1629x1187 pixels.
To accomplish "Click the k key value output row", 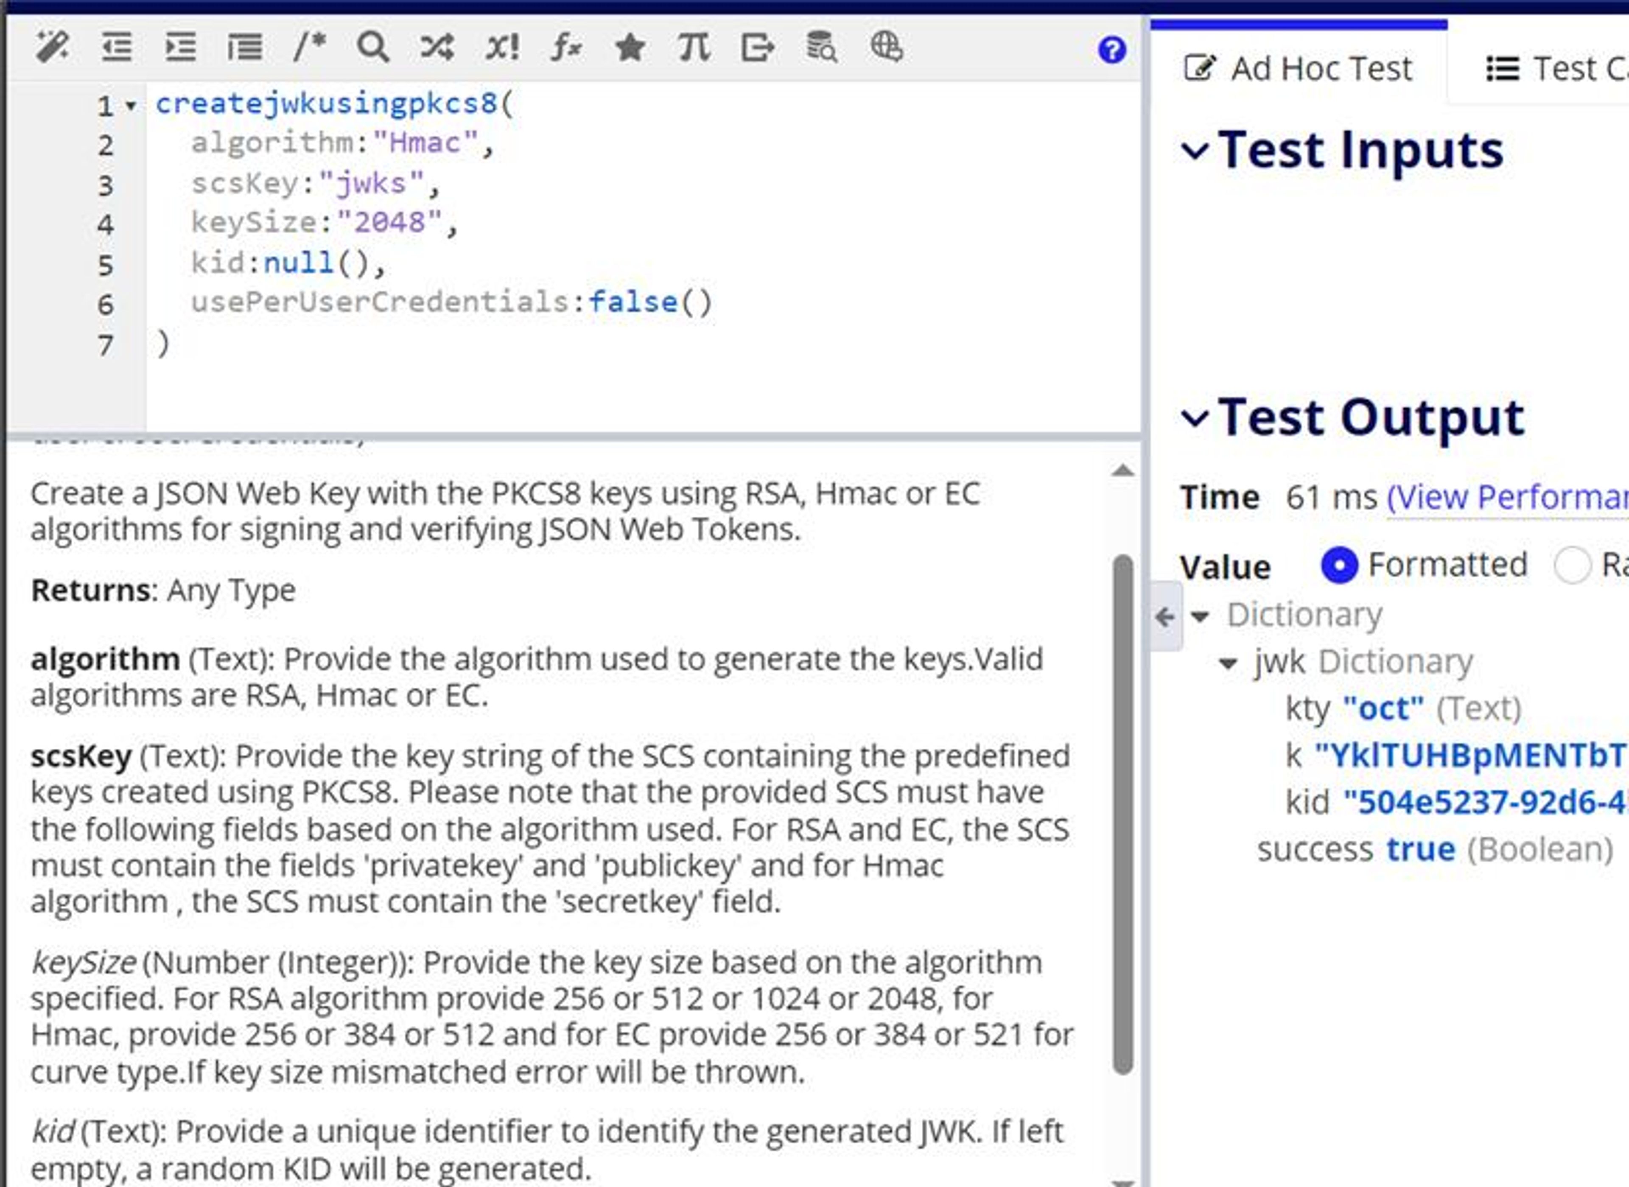I will [x=1456, y=756].
